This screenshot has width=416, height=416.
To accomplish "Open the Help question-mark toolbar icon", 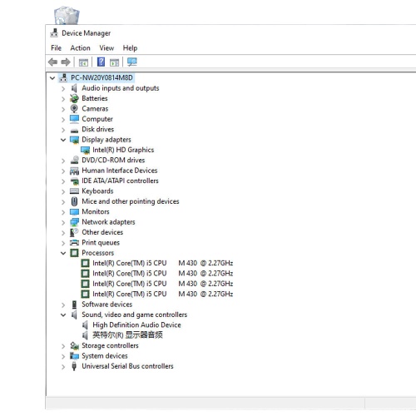I will (101, 62).
